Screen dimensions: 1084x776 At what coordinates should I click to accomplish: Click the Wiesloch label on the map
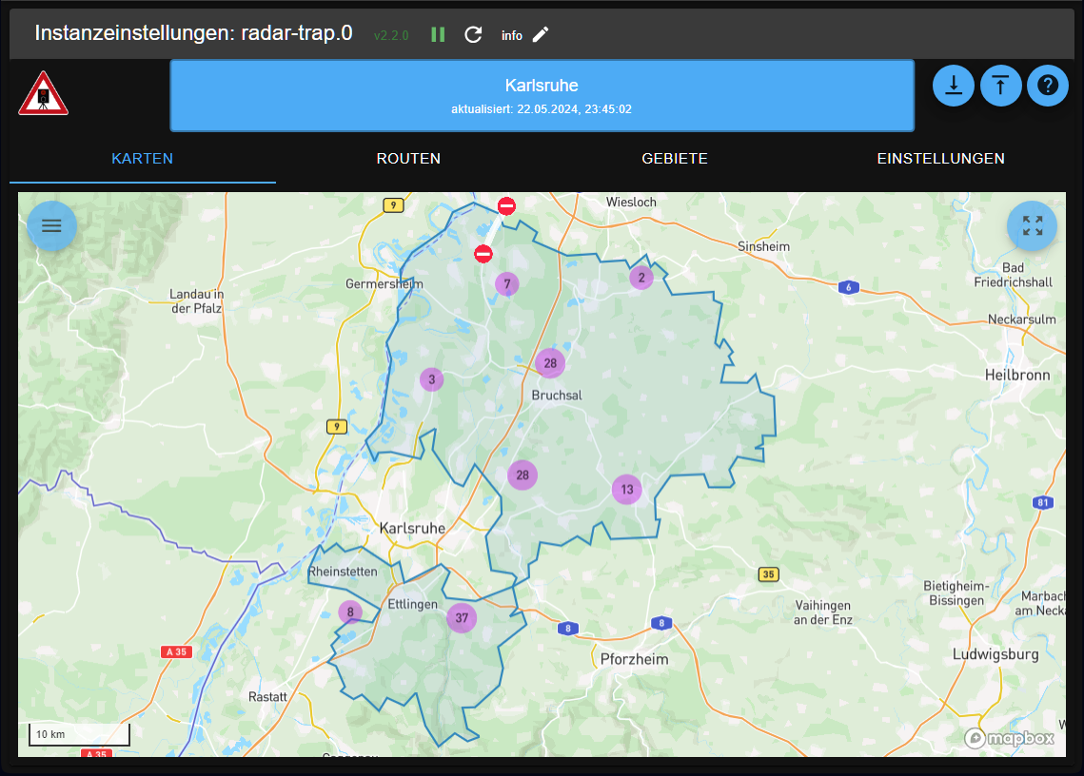[631, 202]
